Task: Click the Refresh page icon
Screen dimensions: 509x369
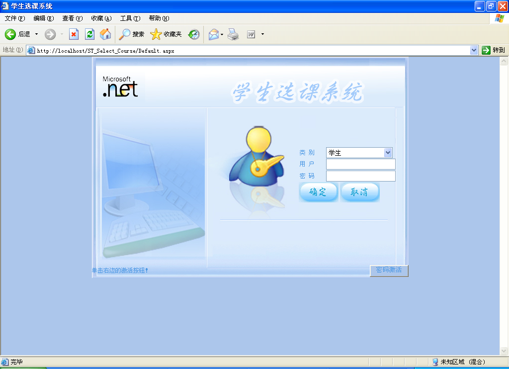Action: (x=89, y=34)
